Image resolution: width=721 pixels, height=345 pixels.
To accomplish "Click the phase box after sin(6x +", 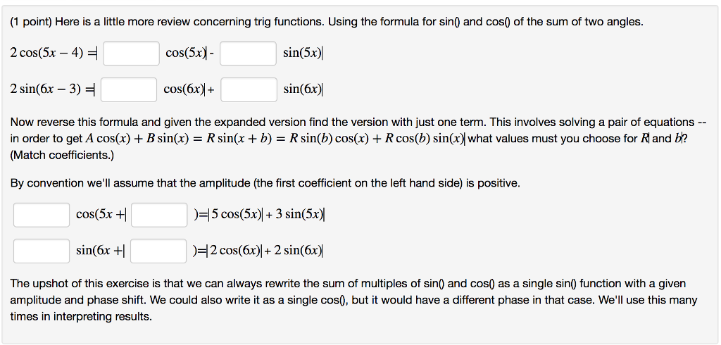I will 158,251.
